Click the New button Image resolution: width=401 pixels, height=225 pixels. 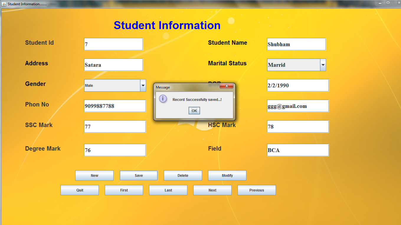click(94, 175)
